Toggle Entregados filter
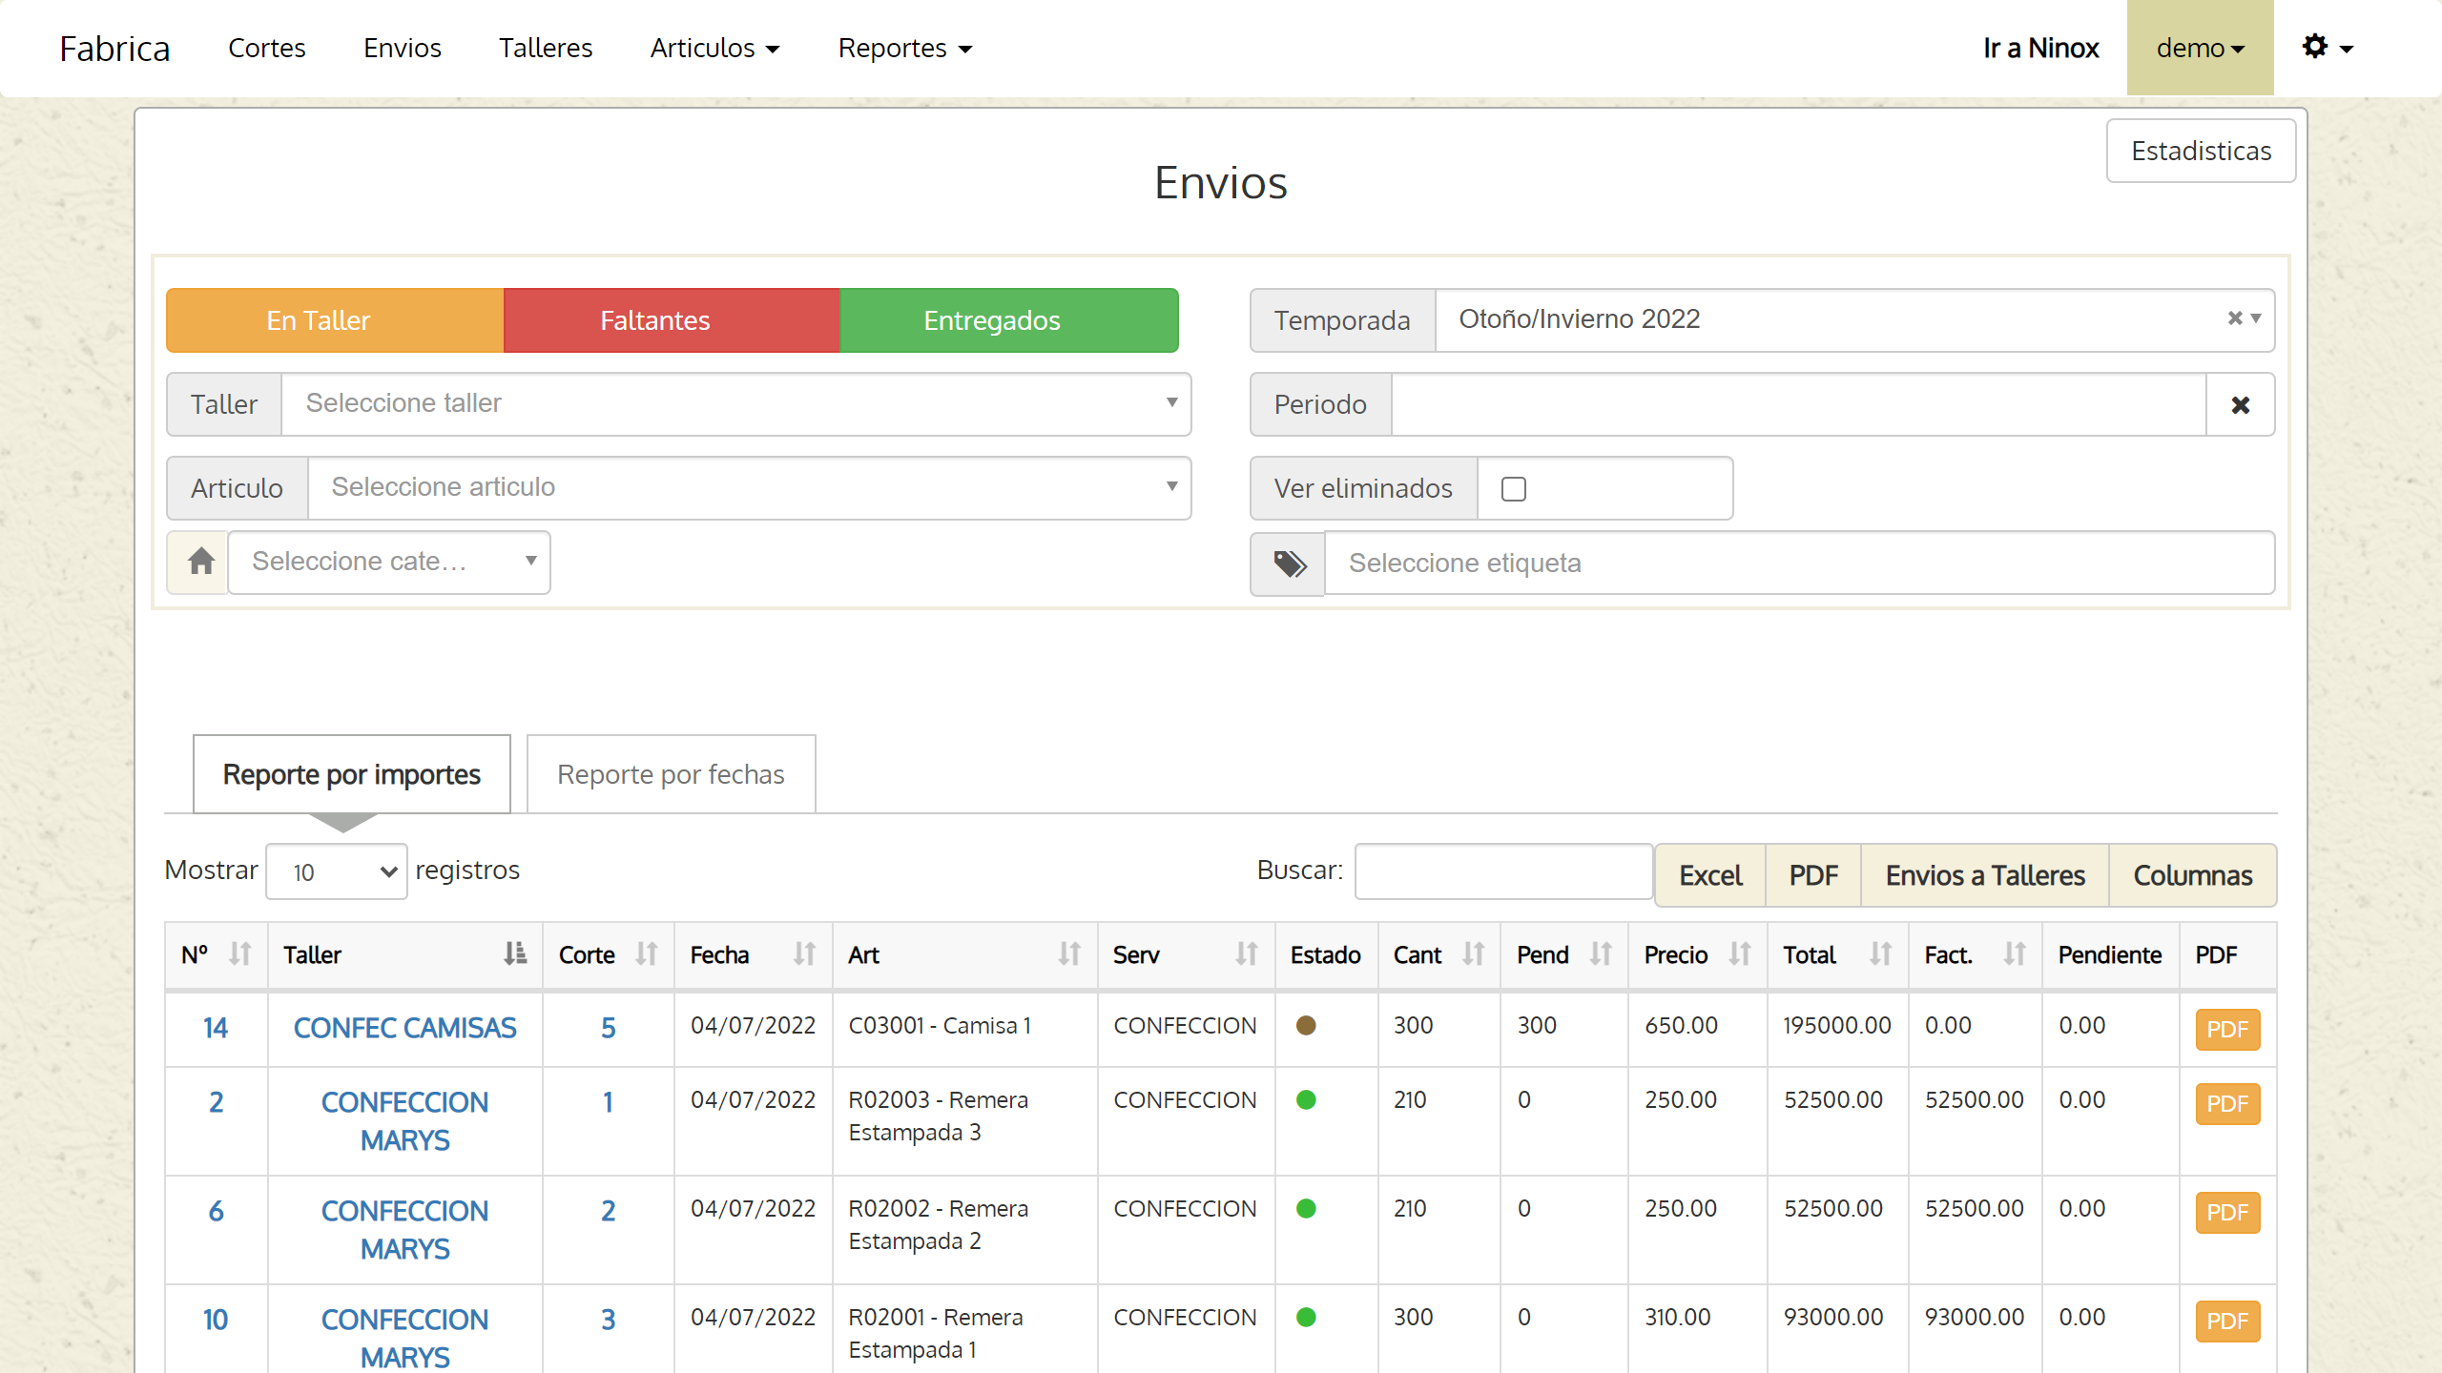This screenshot has width=2442, height=1373. point(1009,320)
